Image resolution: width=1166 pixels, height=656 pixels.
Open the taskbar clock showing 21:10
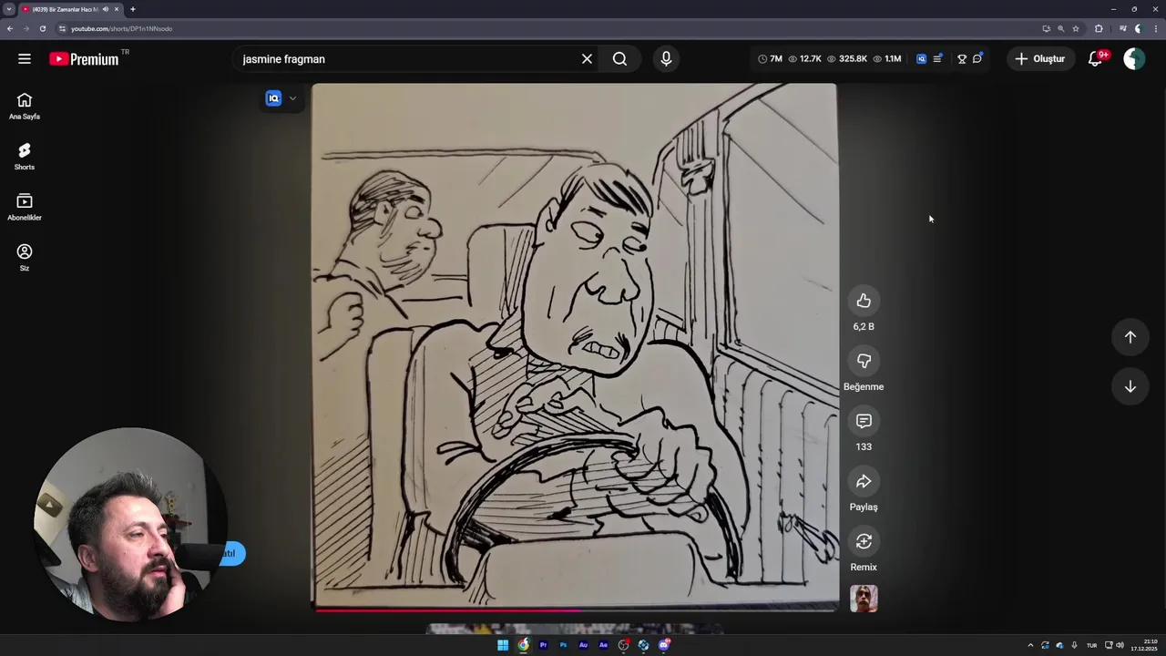[x=1145, y=645]
